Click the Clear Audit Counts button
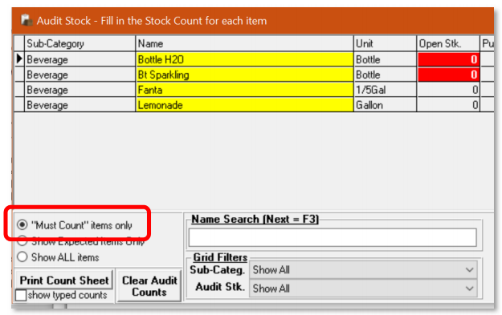The width and height of the screenshot is (502, 315). pos(149,286)
